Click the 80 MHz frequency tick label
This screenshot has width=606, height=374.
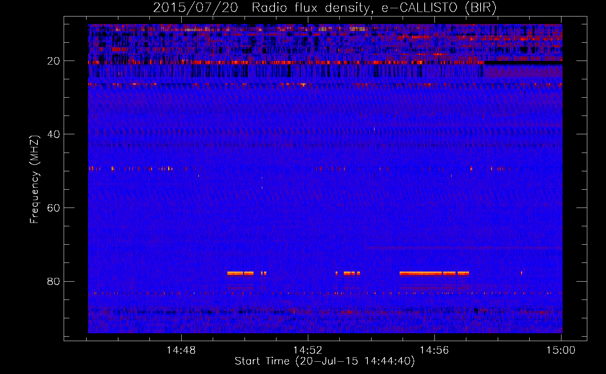54,281
